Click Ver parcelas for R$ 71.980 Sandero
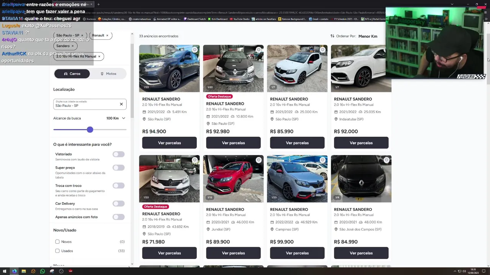 (169, 253)
